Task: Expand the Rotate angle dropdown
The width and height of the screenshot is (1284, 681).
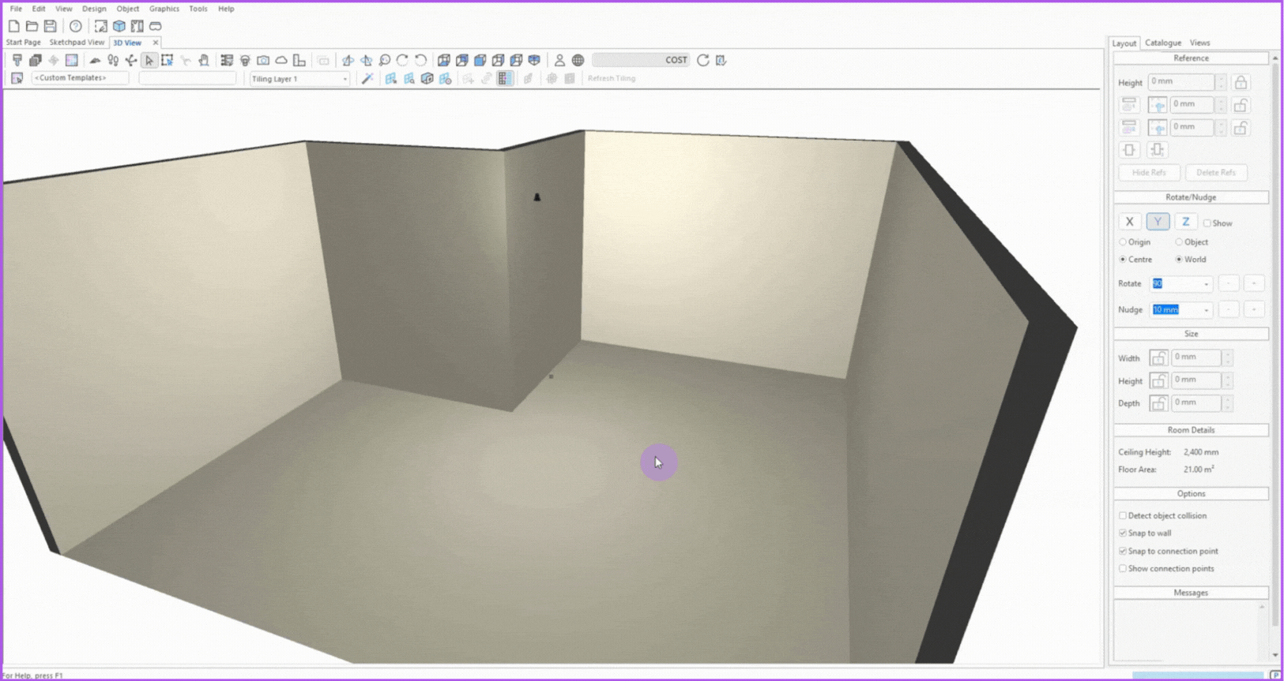Action: pyautogui.click(x=1206, y=284)
